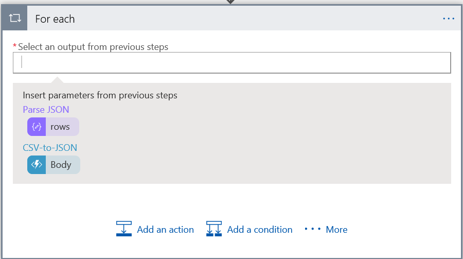Viewport: 463px width, 259px height.
Task: Focus the output selection input field
Action: pos(232,62)
